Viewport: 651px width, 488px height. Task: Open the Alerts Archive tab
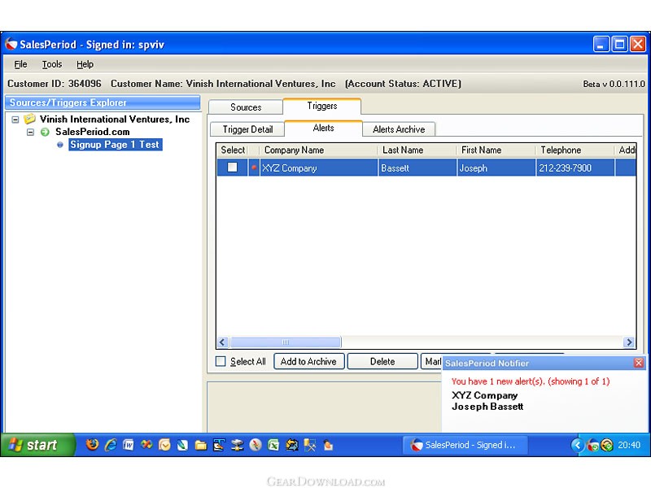(399, 129)
